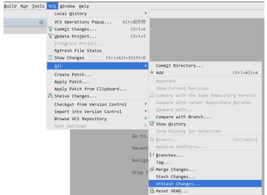The height and width of the screenshot is (195, 267).
Task: Click the Show Changes icon
Action: (50, 57)
